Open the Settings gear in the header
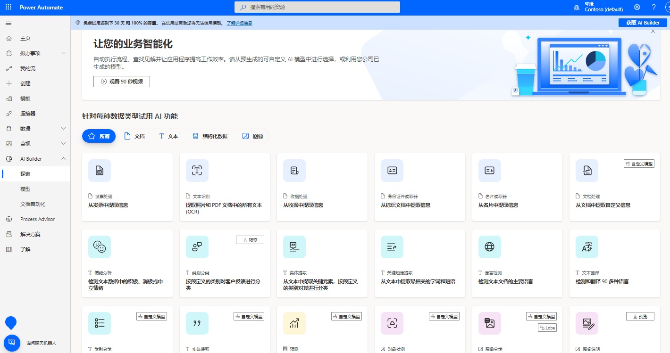The height and width of the screenshot is (353, 670). (x=637, y=7)
